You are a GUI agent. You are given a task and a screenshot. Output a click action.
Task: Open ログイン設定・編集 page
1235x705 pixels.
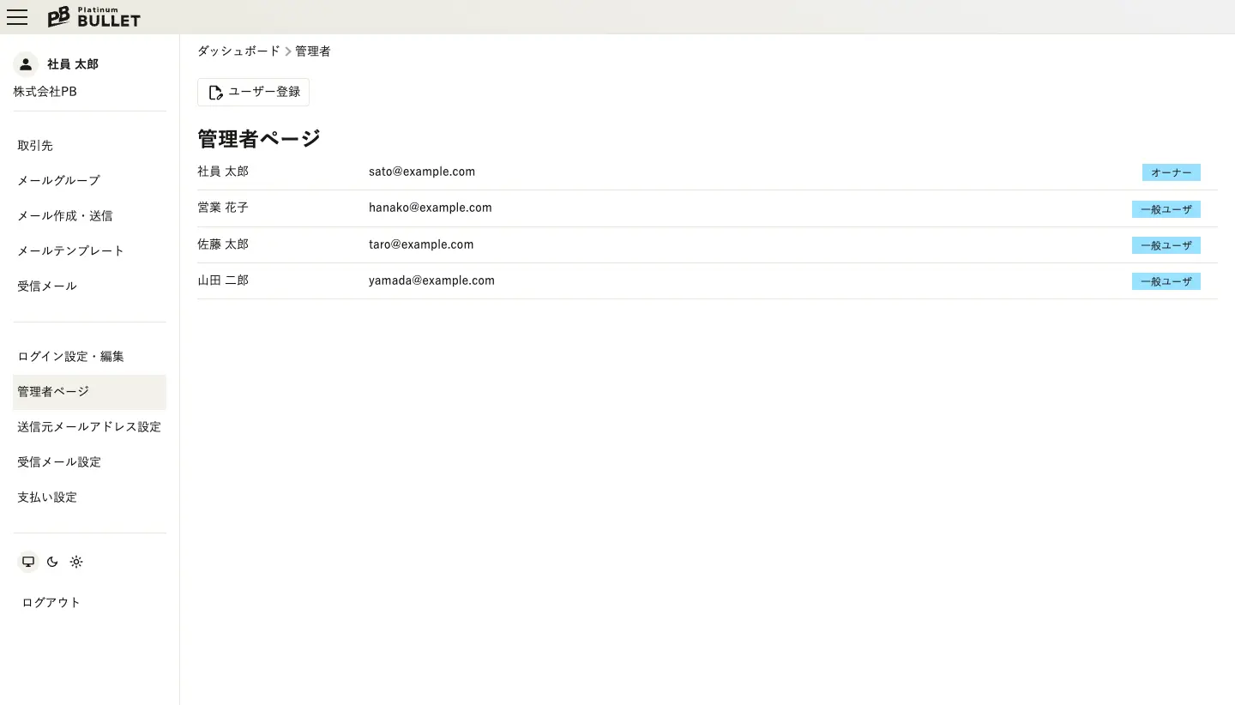[x=70, y=357]
